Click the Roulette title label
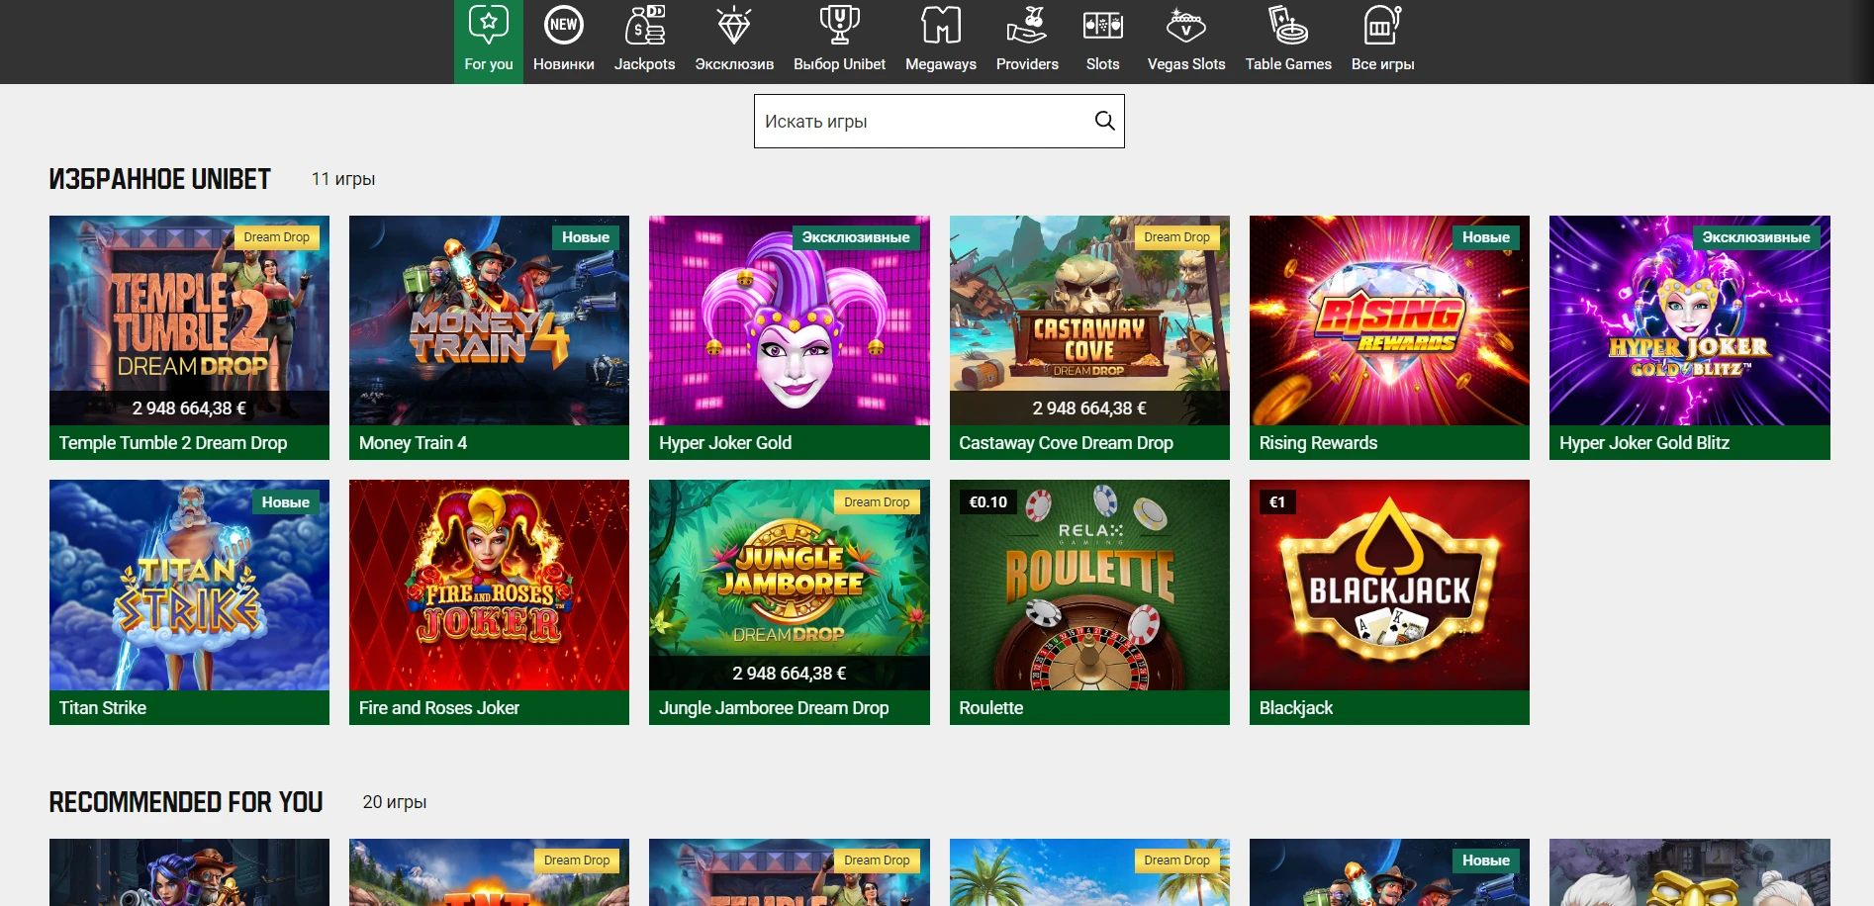 (x=991, y=708)
